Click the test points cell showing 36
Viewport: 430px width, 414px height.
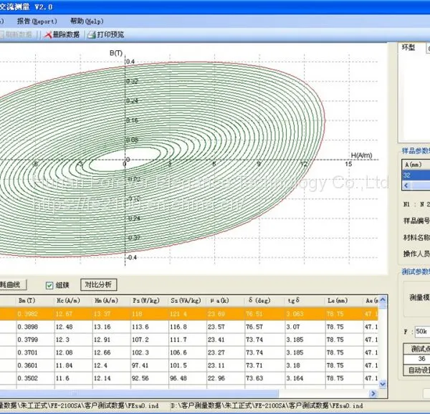[x=417, y=359]
